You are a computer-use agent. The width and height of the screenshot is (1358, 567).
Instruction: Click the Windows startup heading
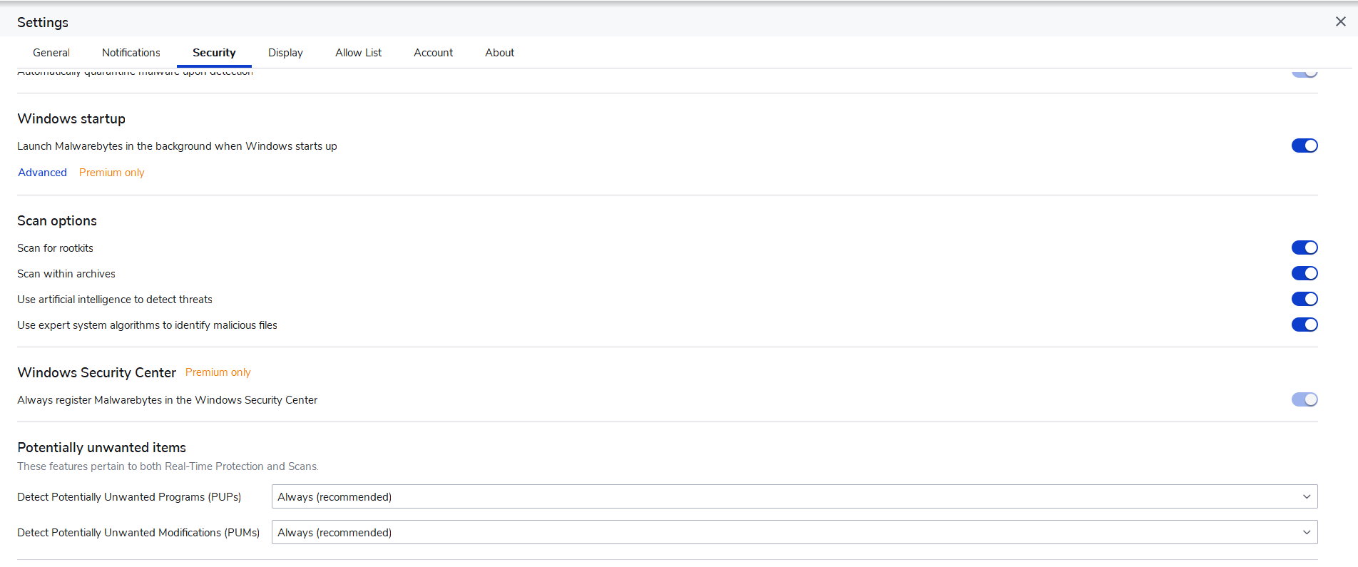(71, 118)
